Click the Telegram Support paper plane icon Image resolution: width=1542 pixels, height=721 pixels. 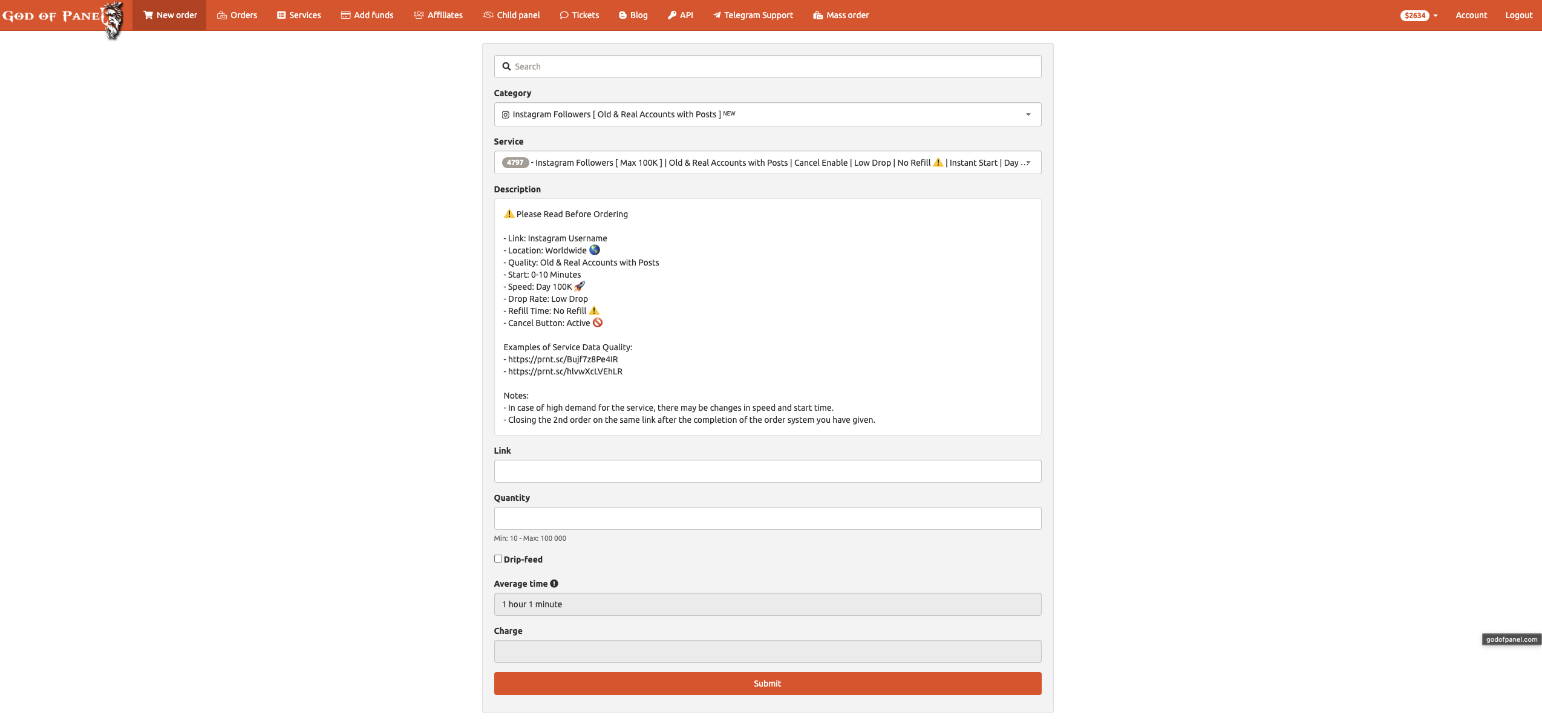(717, 15)
